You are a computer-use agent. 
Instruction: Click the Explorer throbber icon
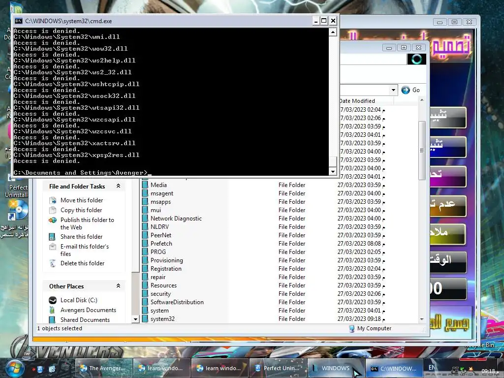416,59
